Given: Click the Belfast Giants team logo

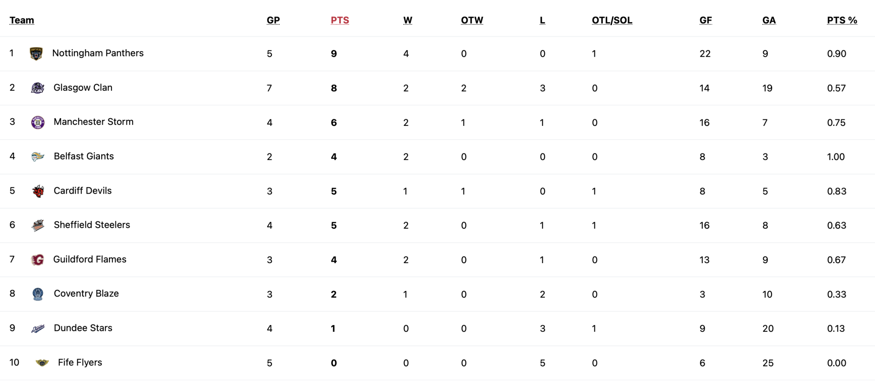Looking at the screenshot, I should tap(38, 157).
